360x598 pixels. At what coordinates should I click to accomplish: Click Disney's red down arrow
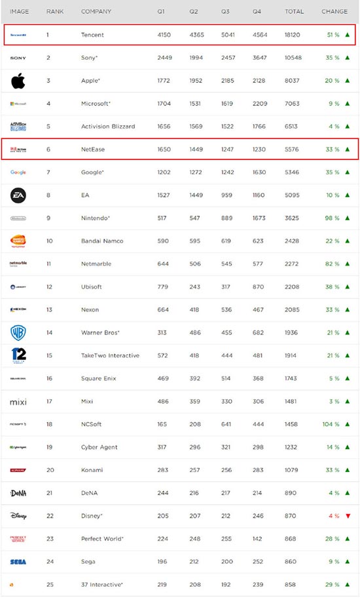click(x=348, y=516)
